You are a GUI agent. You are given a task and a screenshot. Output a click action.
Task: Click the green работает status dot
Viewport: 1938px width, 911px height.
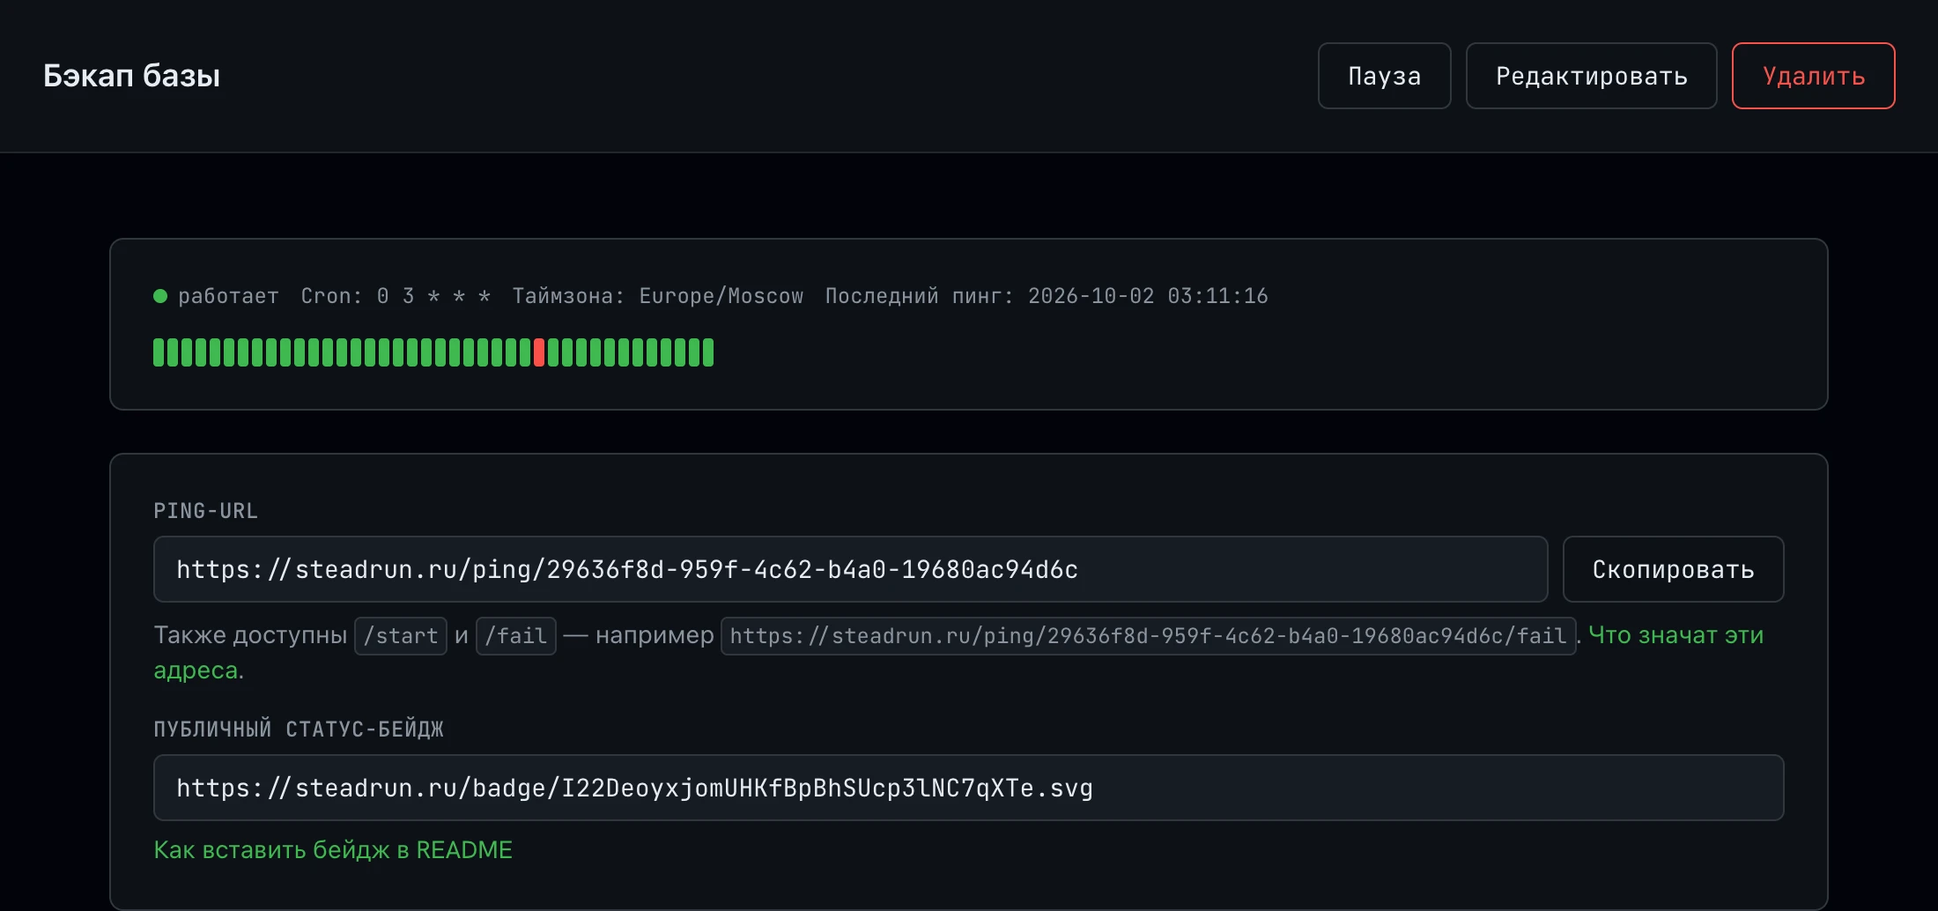[160, 296]
